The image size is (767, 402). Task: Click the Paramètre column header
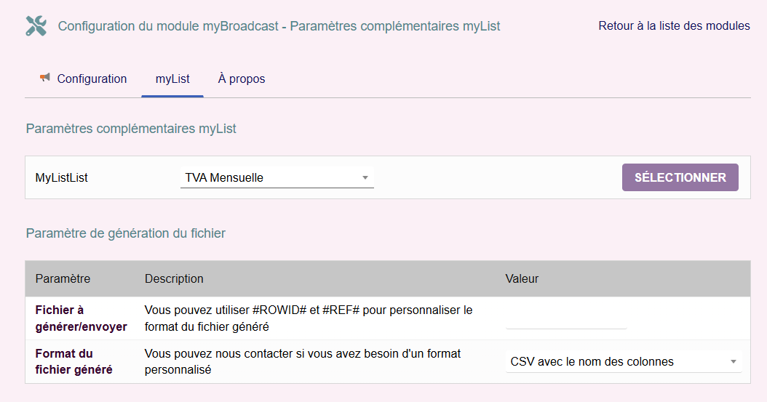pos(63,278)
